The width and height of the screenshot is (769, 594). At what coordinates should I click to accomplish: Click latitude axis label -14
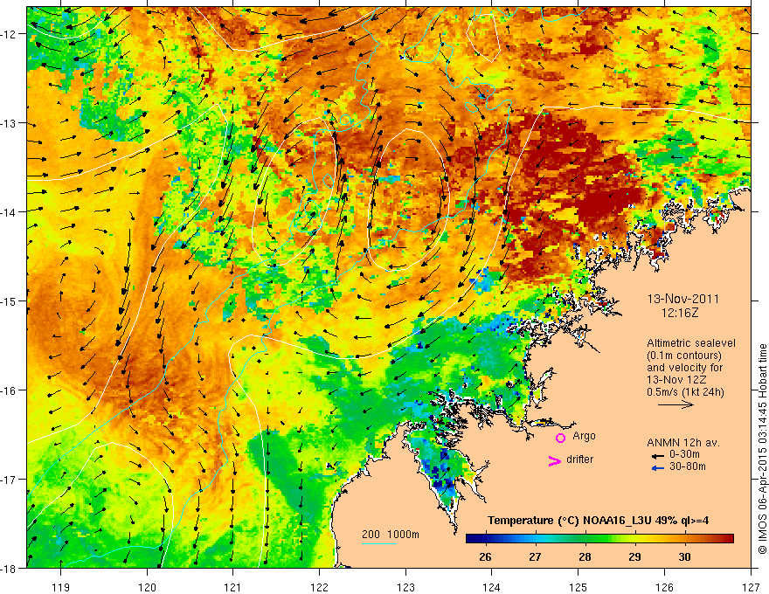[10, 211]
